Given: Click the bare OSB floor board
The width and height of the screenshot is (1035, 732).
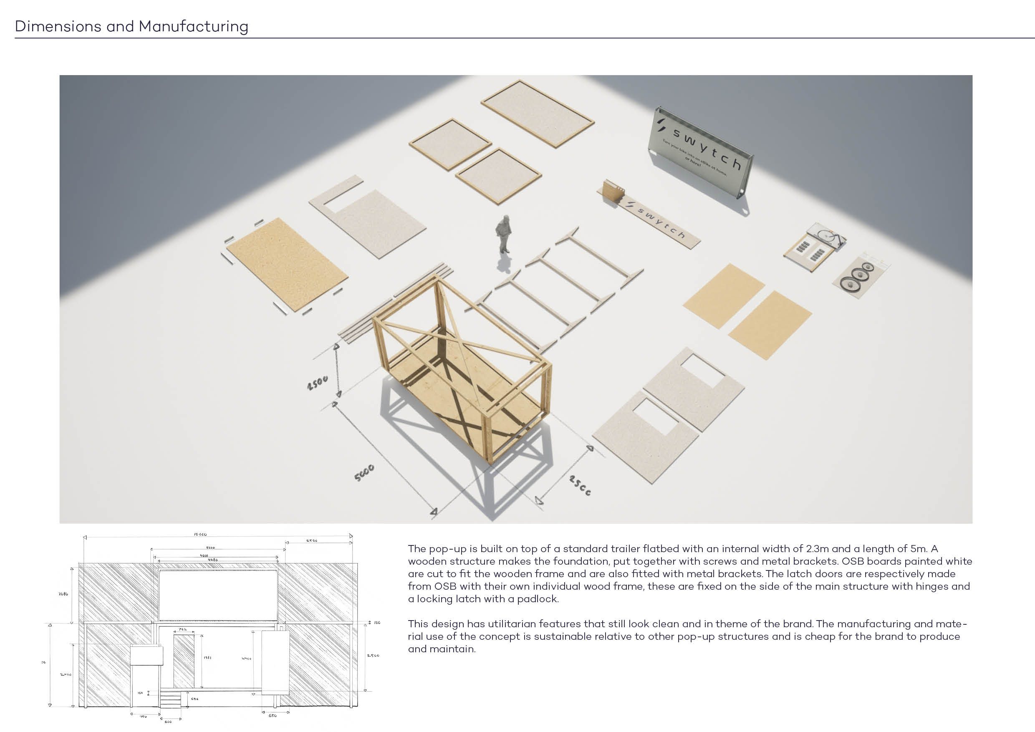Looking at the screenshot, I should (x=287, y=265).
